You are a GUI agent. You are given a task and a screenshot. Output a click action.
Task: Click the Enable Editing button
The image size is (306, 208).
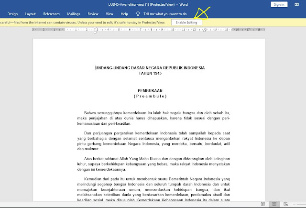click(186, 22)
